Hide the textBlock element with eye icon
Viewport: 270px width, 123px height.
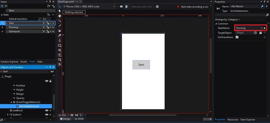47,110
